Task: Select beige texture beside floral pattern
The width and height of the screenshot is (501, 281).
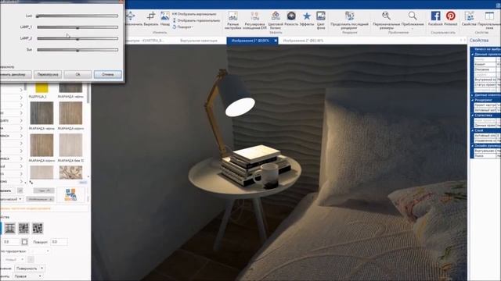Action: tap(41, 173)
